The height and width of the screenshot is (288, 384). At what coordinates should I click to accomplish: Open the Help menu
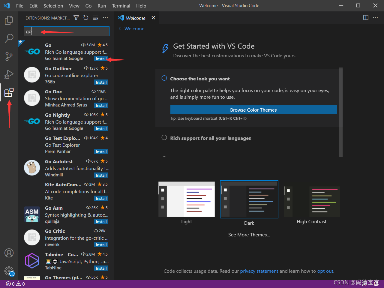[x=141, y=6]
